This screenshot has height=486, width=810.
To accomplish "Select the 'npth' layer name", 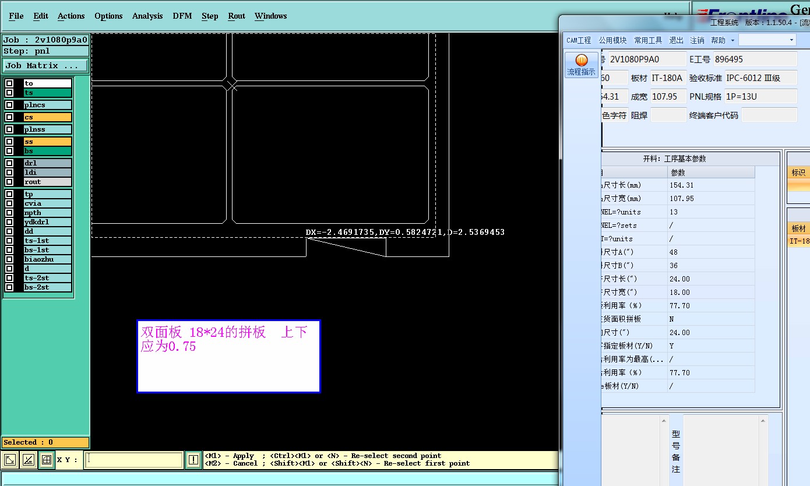I will (47, 213).
